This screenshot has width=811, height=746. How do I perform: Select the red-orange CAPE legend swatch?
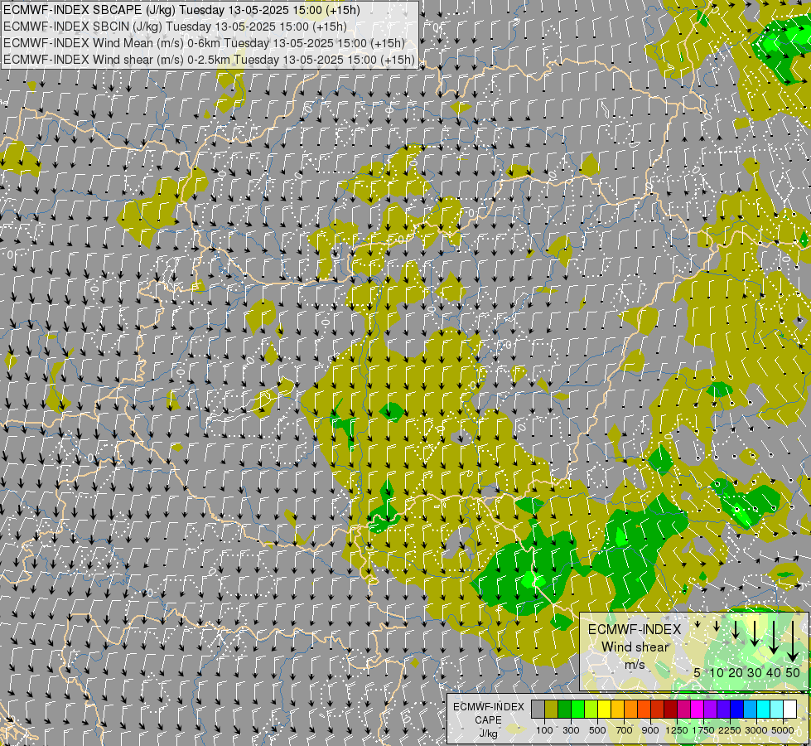(x=644, y=709)
